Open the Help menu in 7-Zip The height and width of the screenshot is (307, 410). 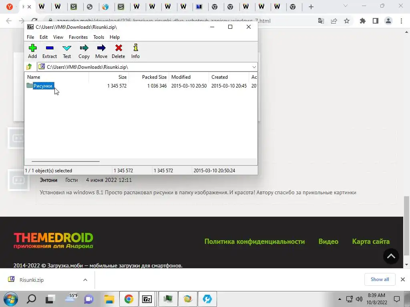tap(115, 37)
